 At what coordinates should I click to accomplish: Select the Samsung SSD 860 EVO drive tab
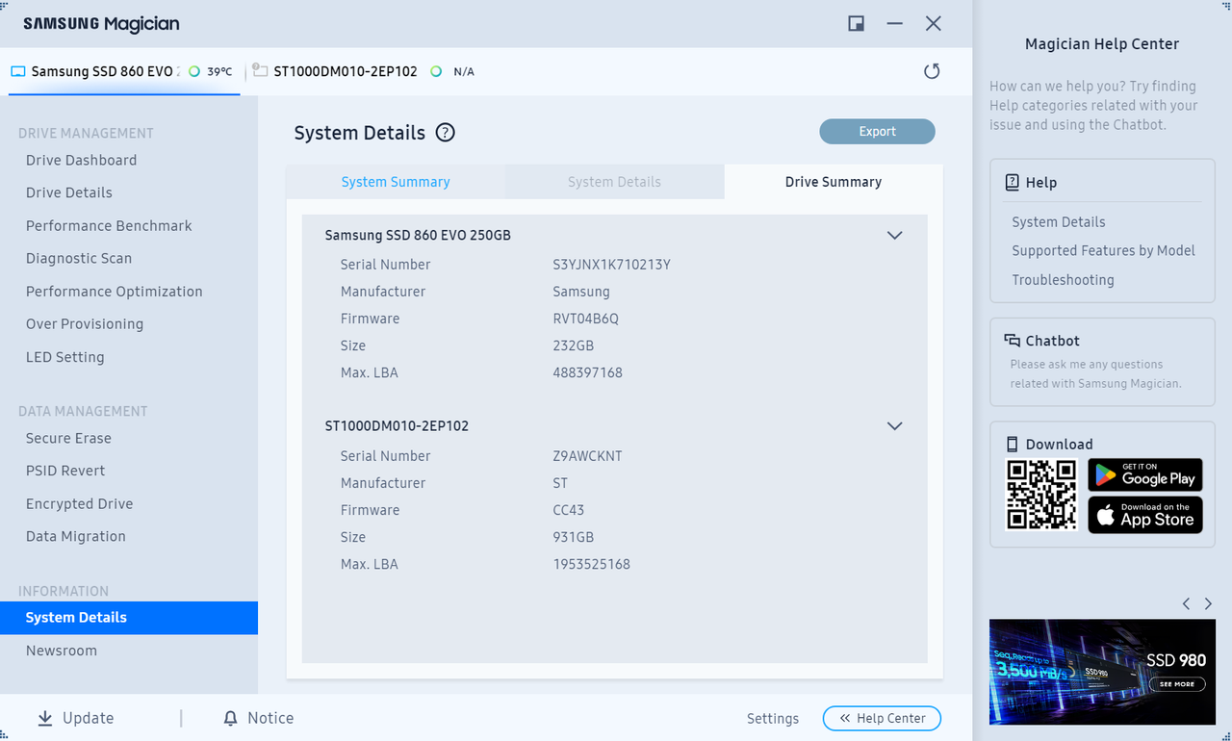(124, 71)
